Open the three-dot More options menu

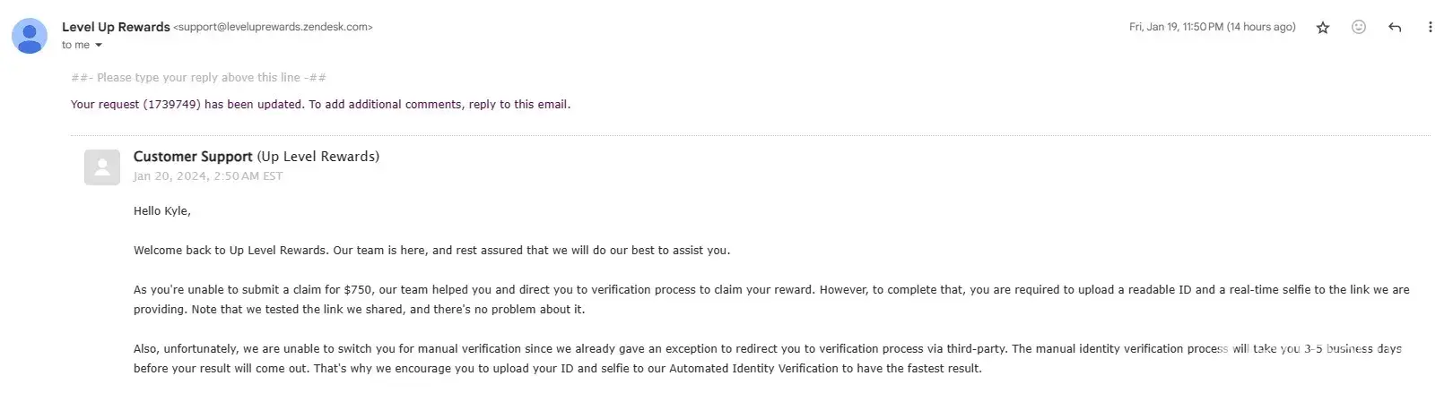pos(1430,28)
